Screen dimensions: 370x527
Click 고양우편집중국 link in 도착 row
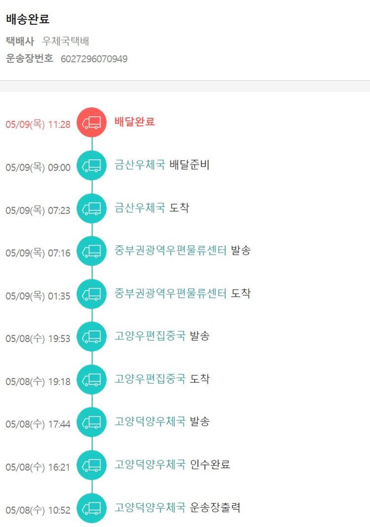(x=150, y=379)
